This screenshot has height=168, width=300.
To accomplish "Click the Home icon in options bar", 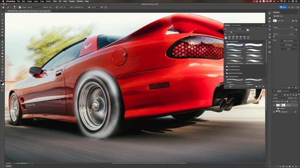I will [x=3, y=7].
